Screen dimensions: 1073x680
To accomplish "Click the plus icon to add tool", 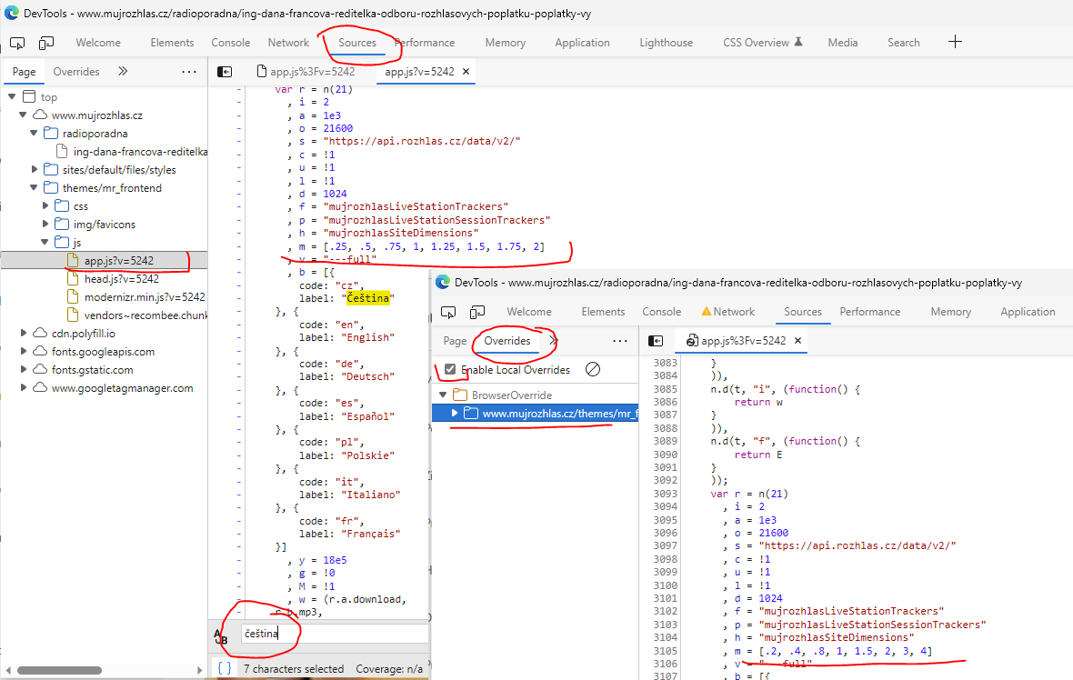I will click(955, 42).
